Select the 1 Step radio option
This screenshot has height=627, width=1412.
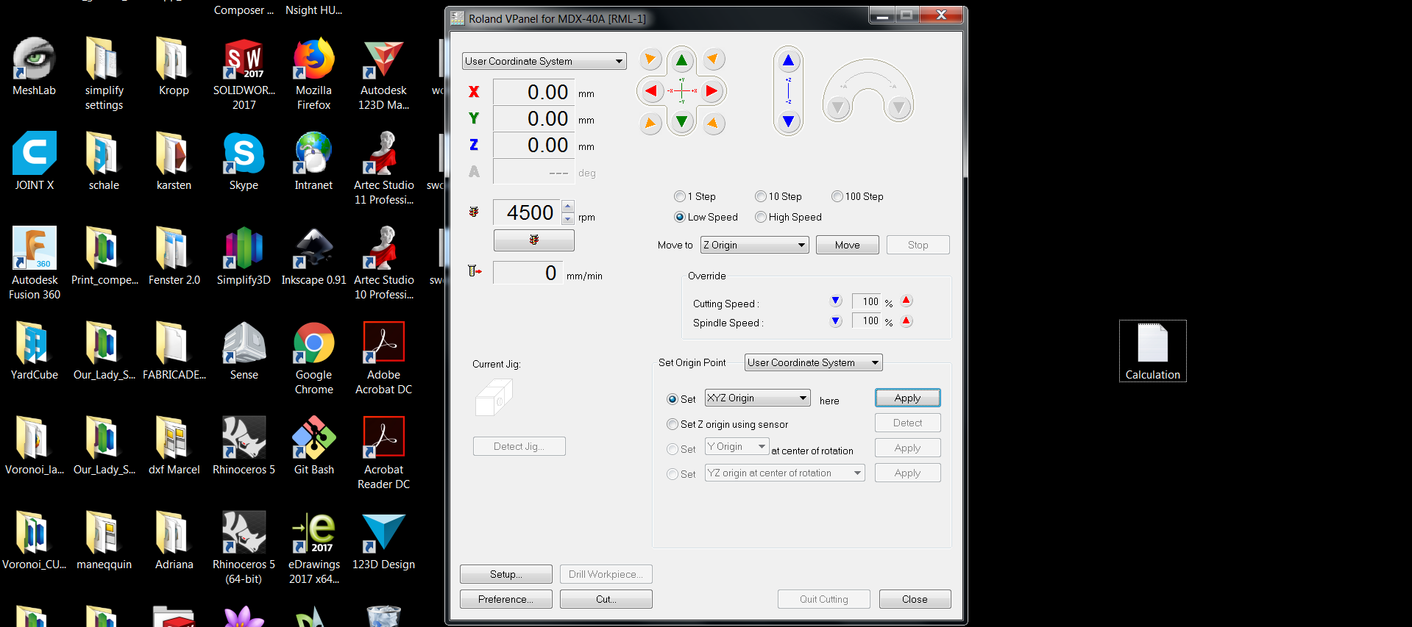coord(679,196)
